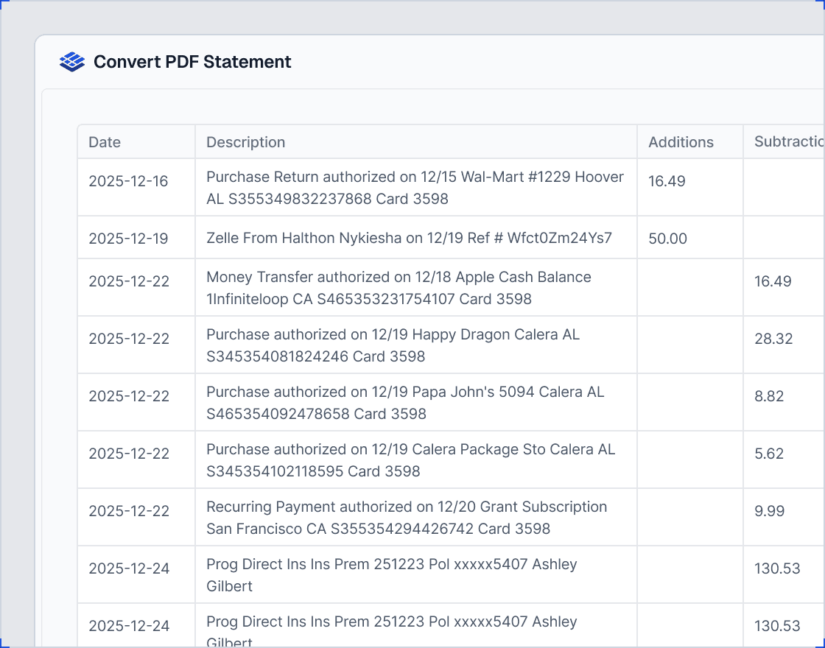Image resolution: width=825 pixels, height=648 pixels.
Task: Click the date in the Happy Dragon row
Action: click(x=129, y=338)
